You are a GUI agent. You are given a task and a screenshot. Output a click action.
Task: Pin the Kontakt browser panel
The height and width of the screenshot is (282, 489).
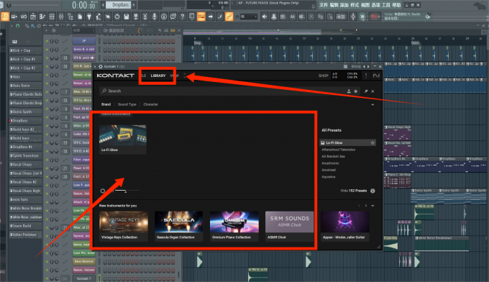point(366,91)
